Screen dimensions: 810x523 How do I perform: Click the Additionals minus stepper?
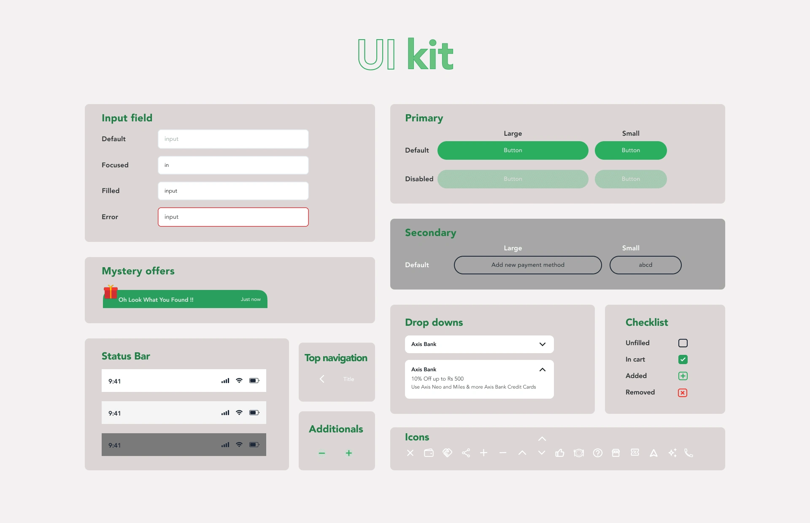pyautogui.click(x=322, y=453)
